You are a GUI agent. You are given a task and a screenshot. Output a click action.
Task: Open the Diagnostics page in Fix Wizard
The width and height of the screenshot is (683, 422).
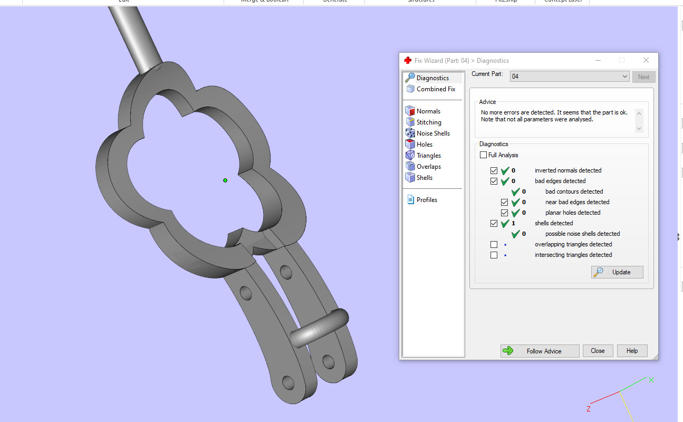432,78
